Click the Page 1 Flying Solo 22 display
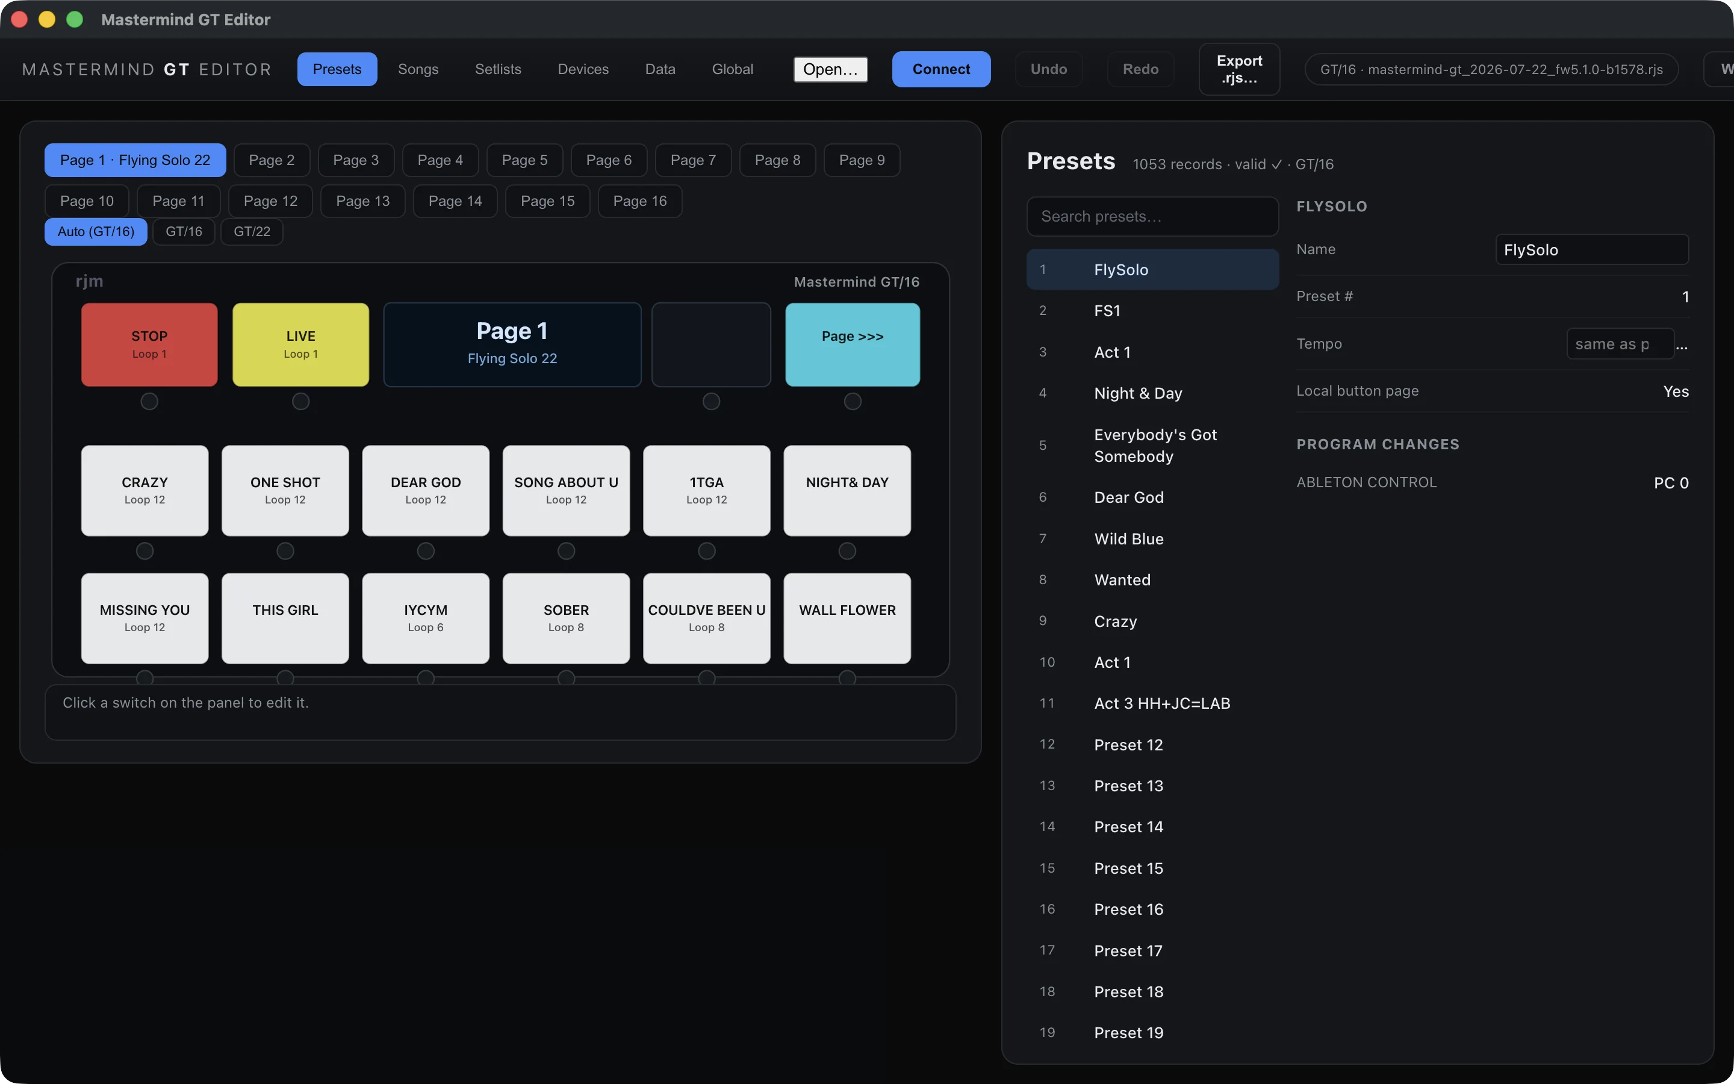This screenshot has height=1084, width=1734. [x=512, y=345]
